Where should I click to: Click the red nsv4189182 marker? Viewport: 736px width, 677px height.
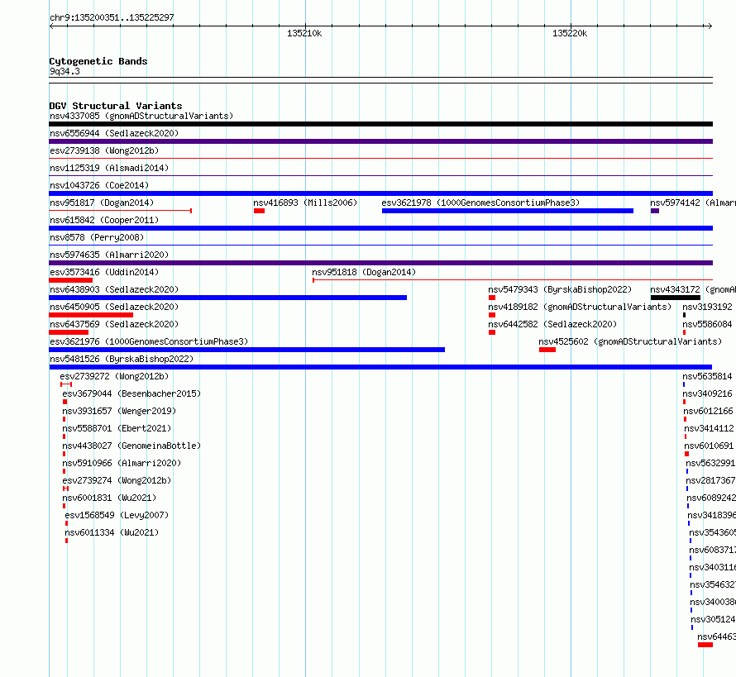[492, 315]
